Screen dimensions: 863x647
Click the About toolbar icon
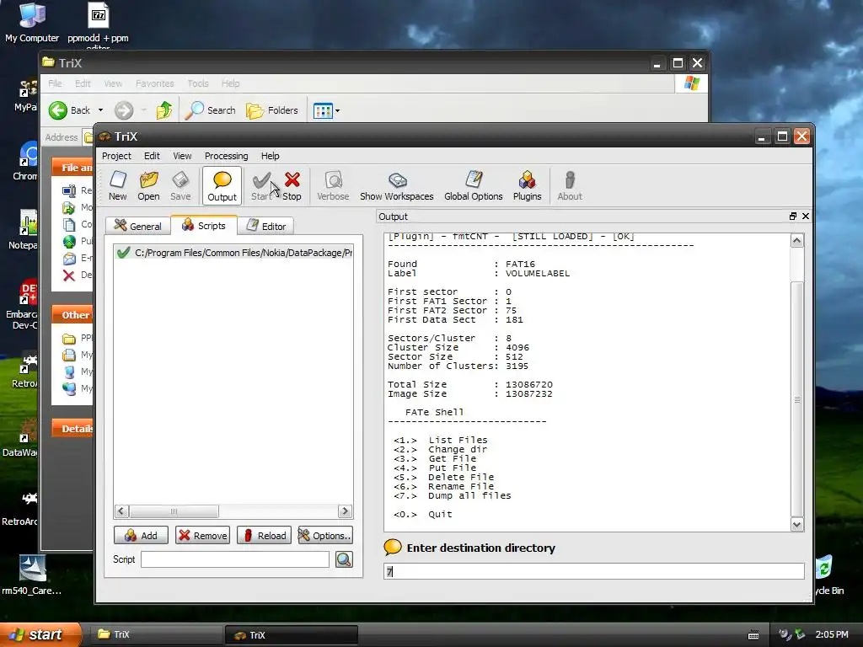570,186
